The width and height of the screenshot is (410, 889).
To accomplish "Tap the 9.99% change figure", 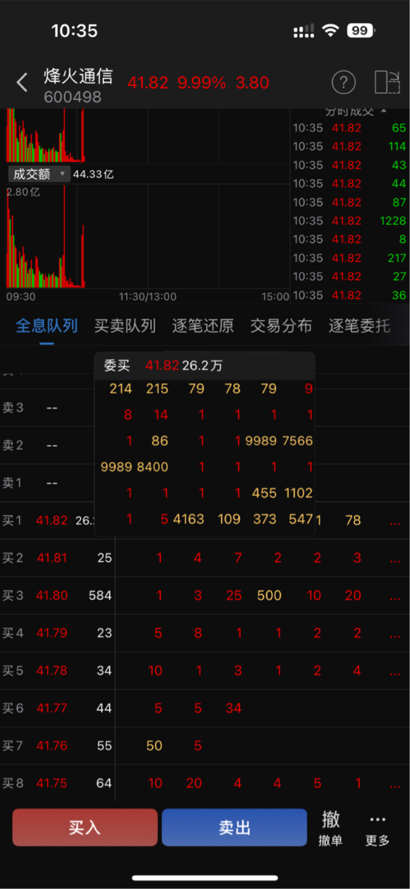I will (201, 83).
